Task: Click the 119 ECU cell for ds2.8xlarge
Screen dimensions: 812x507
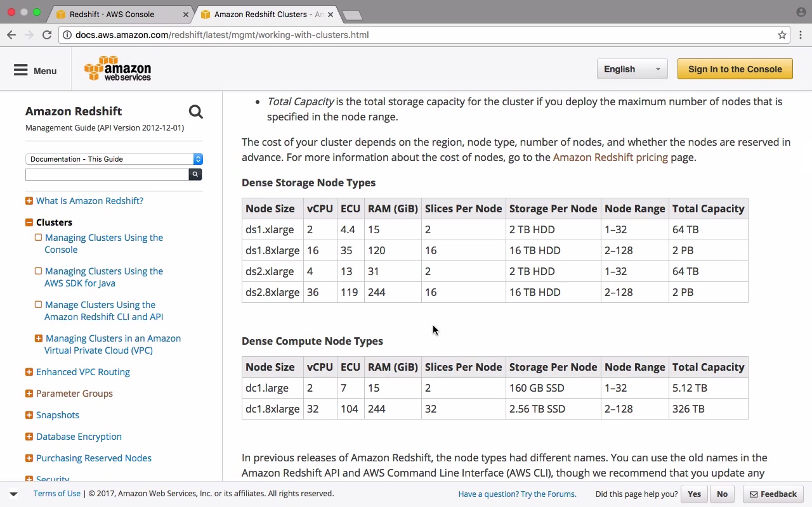Action: coord(350,292)
